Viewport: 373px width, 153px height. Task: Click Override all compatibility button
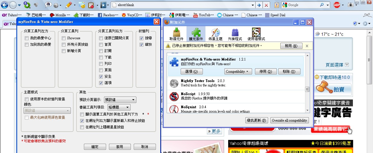[289, 120]
